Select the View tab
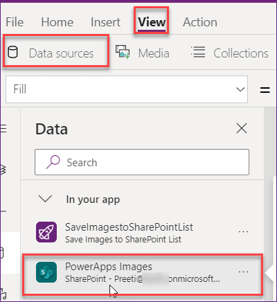277x302 pixels. 152,22
